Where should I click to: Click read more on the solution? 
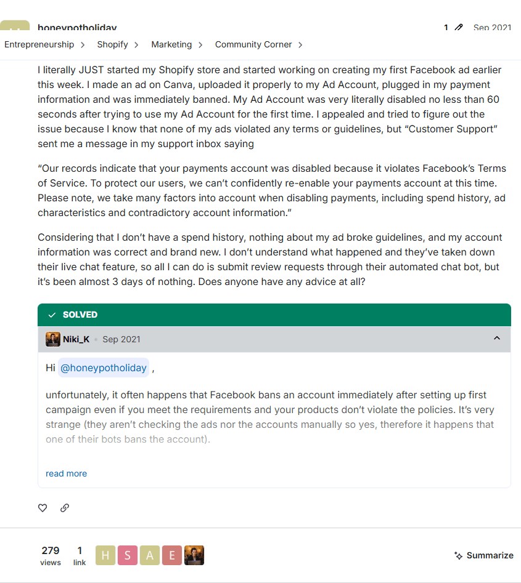click(x=67, y=473)
